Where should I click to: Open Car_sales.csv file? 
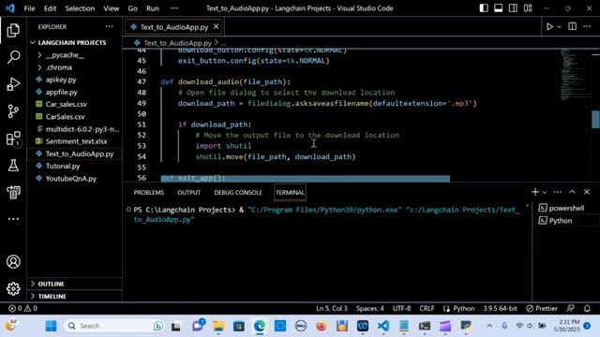[x=67, y=104]
